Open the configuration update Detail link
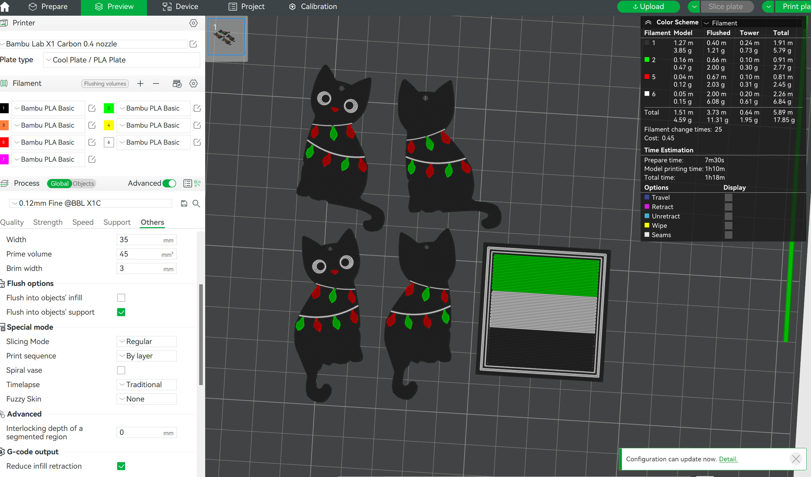This screenshot has height=477, width=811. pos(728,459)
